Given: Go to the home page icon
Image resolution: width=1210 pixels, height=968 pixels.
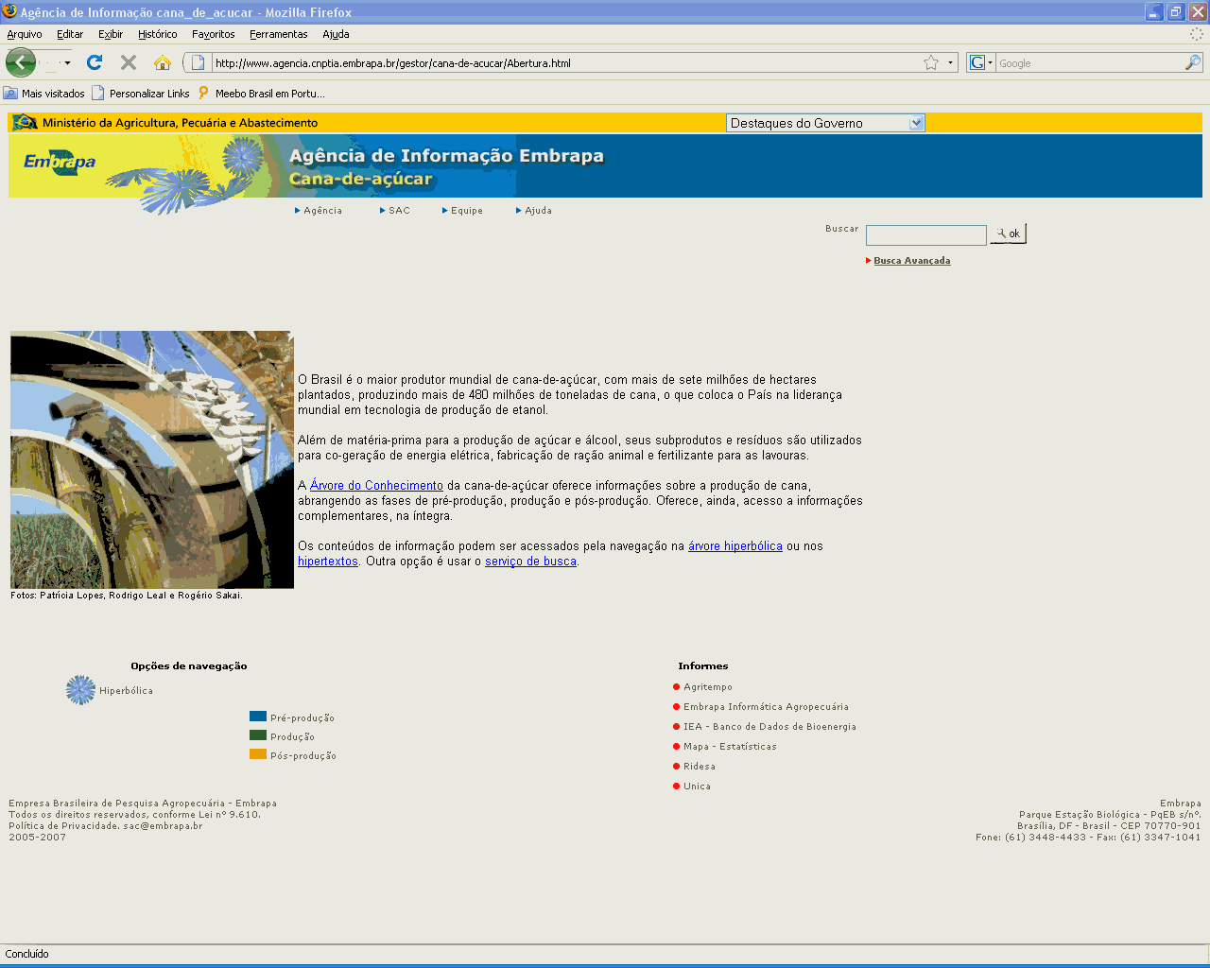Looking at the screenshot, I should [x=163, y=62].
